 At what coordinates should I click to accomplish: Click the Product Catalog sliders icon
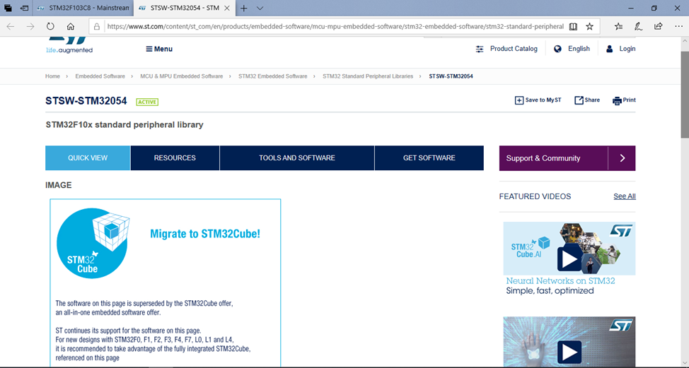(480, 49)
